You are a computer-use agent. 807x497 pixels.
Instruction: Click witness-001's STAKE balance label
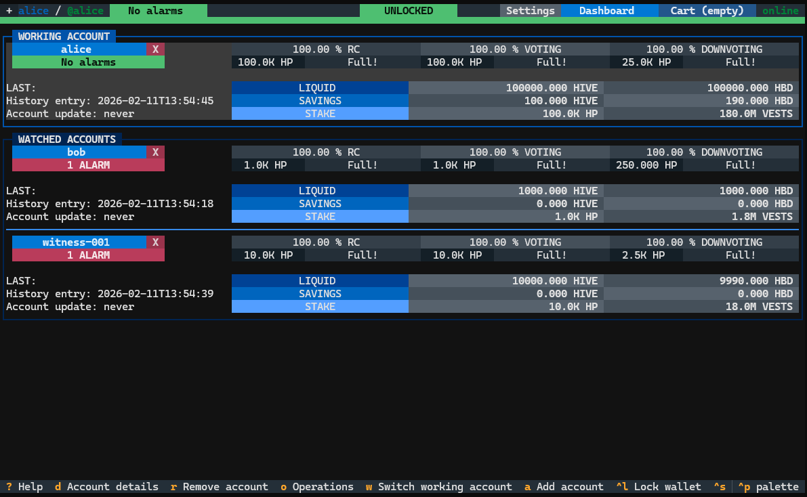[320, 306]
